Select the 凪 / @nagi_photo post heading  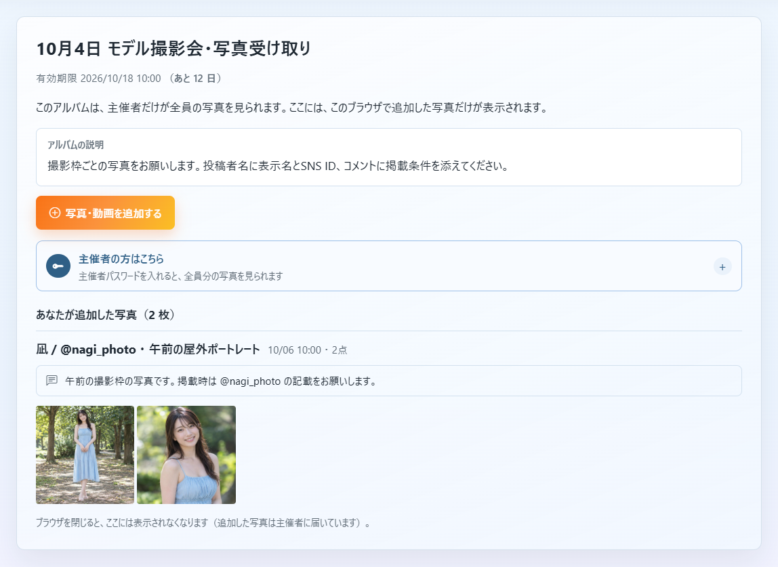coord(148,350)
